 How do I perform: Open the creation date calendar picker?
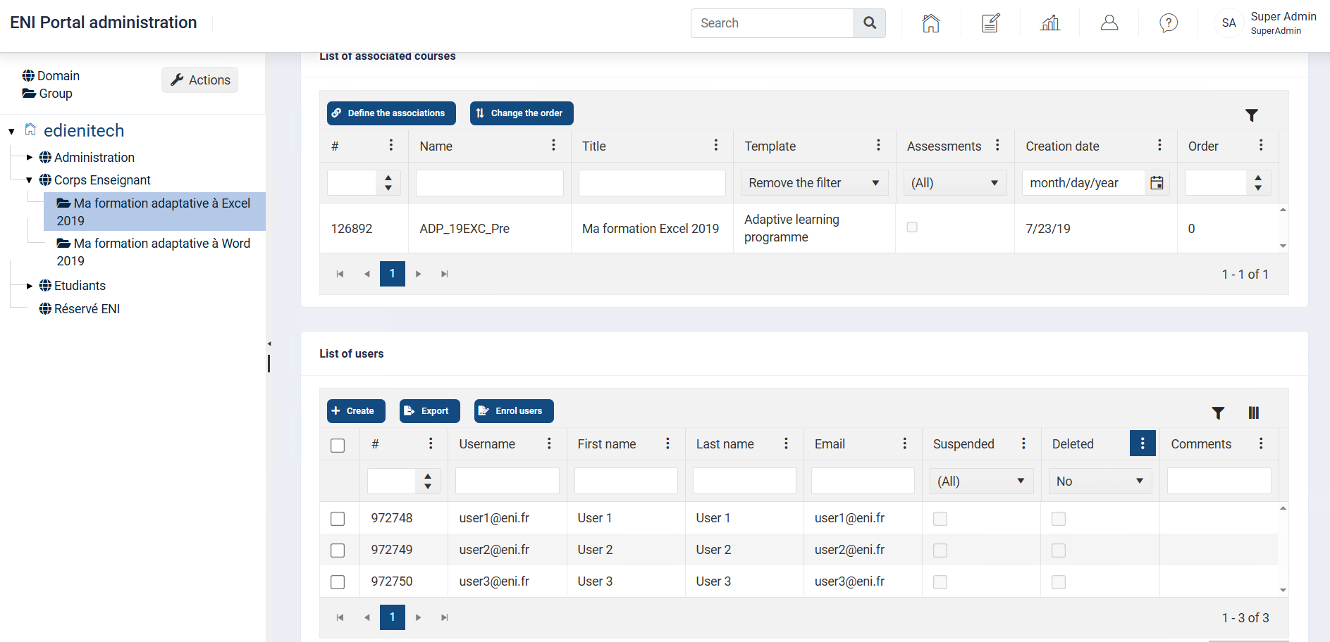tap(1157, 183)
